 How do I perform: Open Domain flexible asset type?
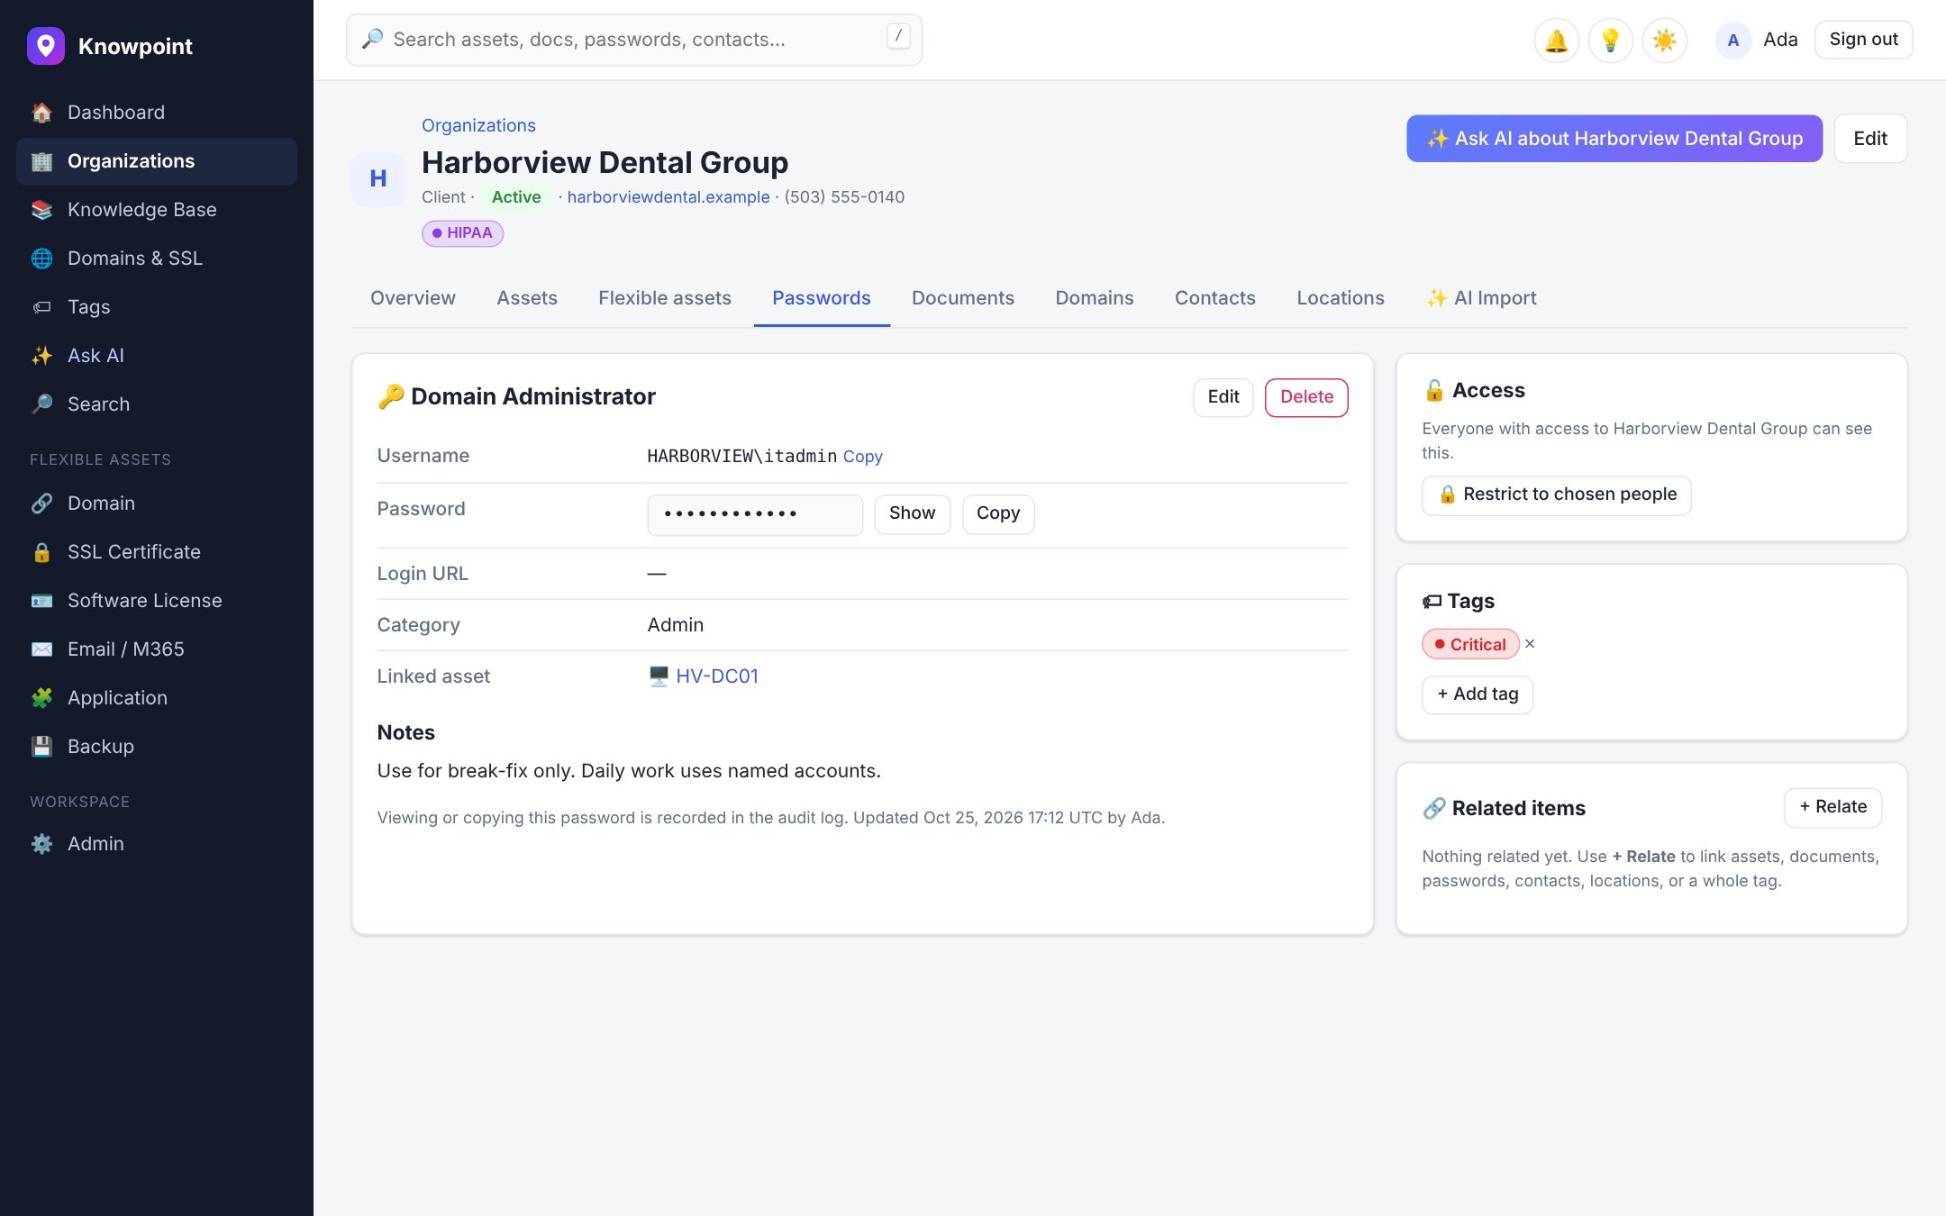157,504
